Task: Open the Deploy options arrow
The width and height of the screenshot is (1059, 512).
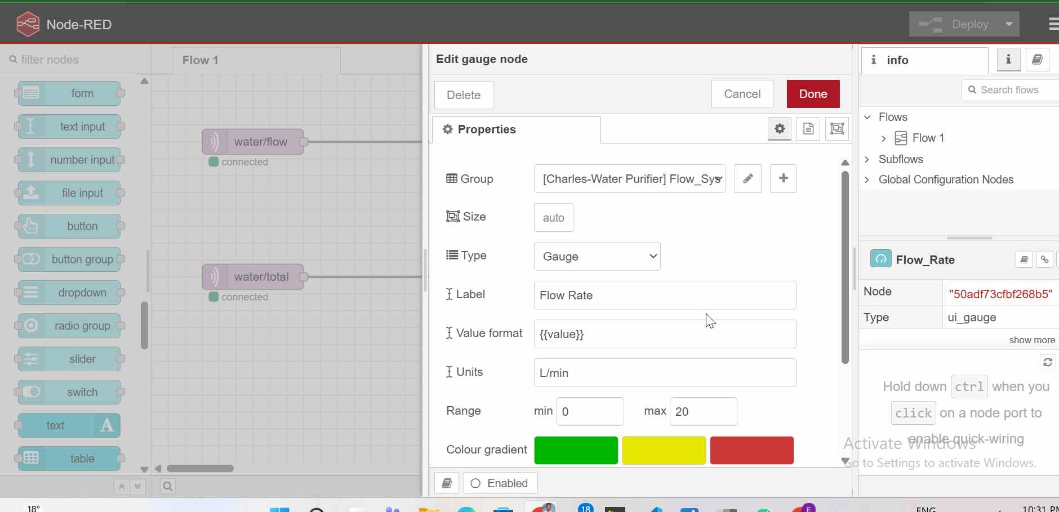Action: 1009,24
